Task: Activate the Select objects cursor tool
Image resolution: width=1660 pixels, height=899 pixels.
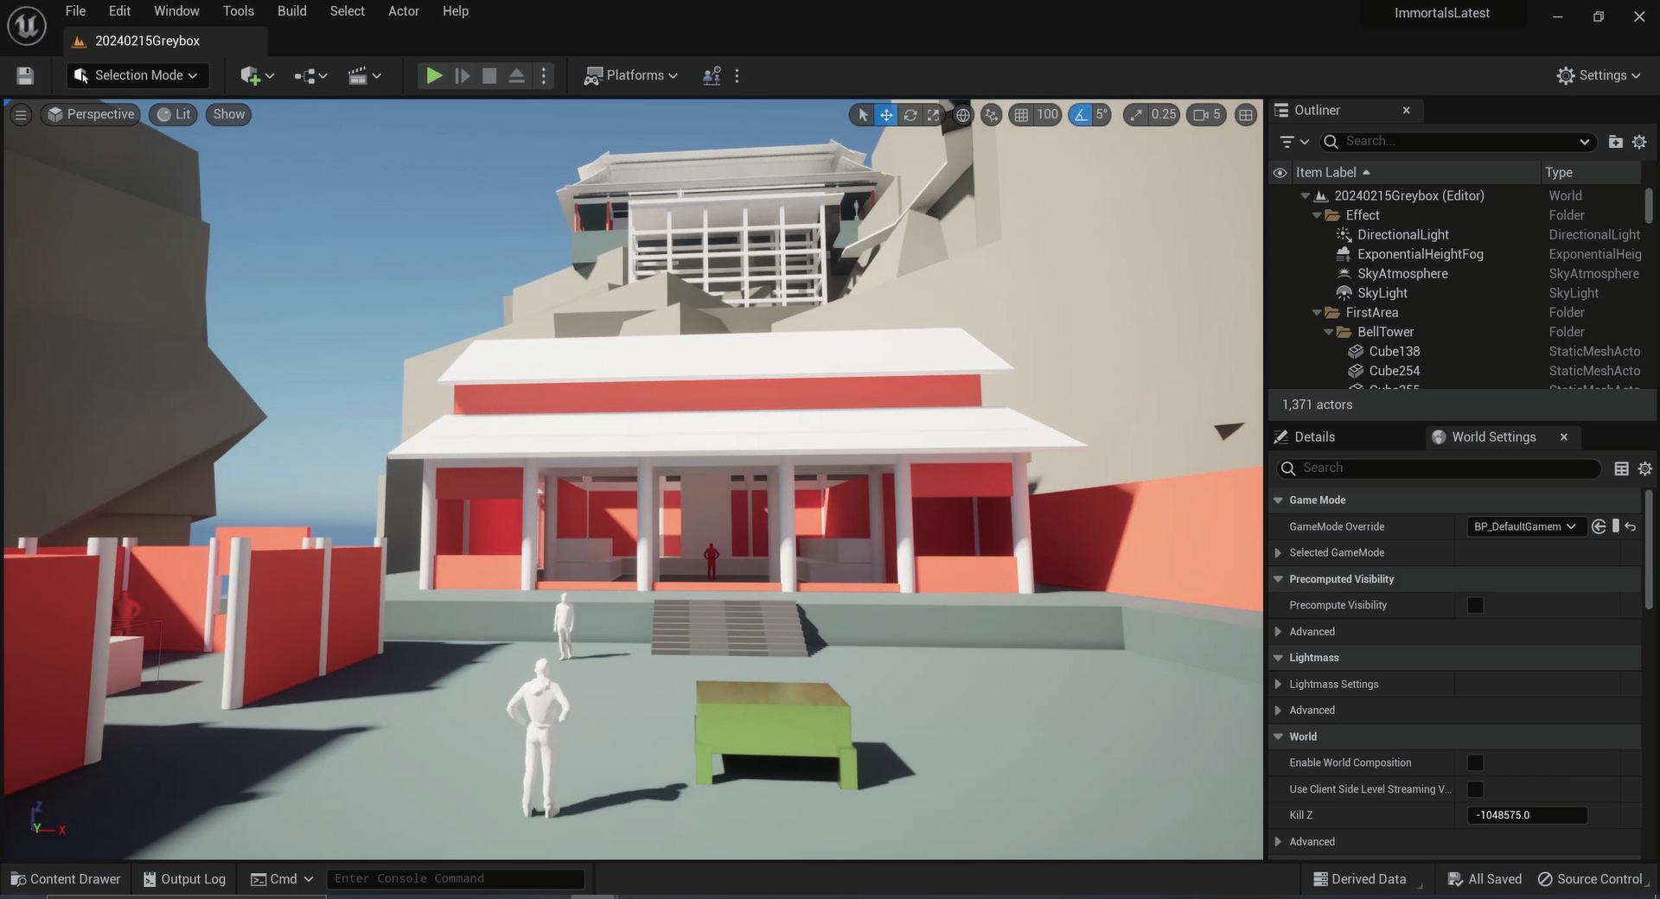Action: (863, 114)
